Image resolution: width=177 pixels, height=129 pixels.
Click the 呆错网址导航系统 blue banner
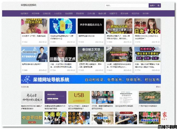(91, 79)
